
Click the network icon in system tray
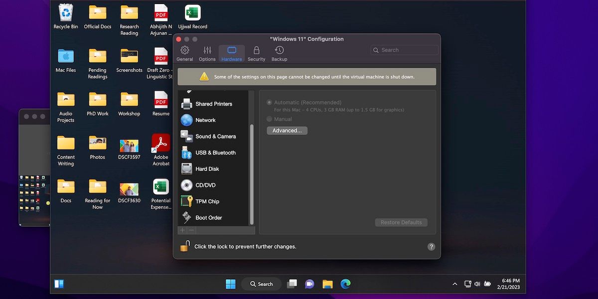coord(467,284)
